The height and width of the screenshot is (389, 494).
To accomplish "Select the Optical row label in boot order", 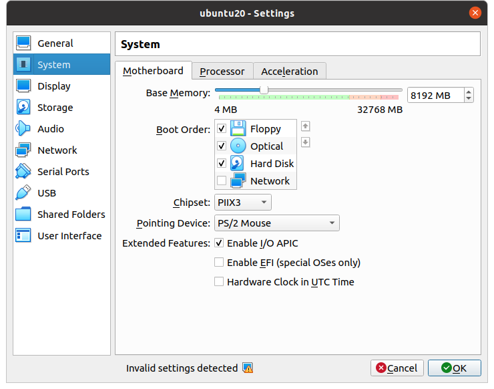I will coord(267,146).
